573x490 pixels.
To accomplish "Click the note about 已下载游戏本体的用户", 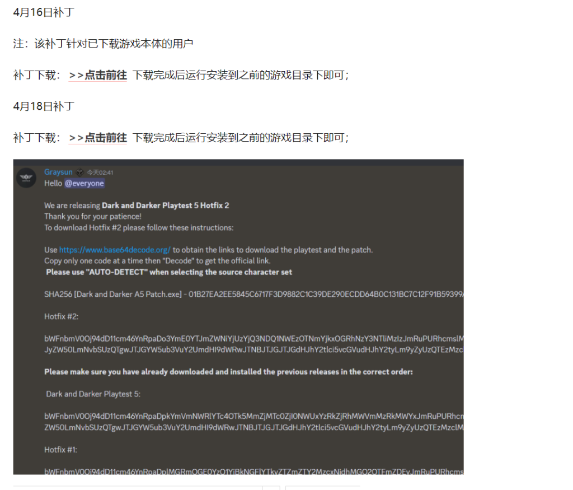I will [x=103, y=44].
